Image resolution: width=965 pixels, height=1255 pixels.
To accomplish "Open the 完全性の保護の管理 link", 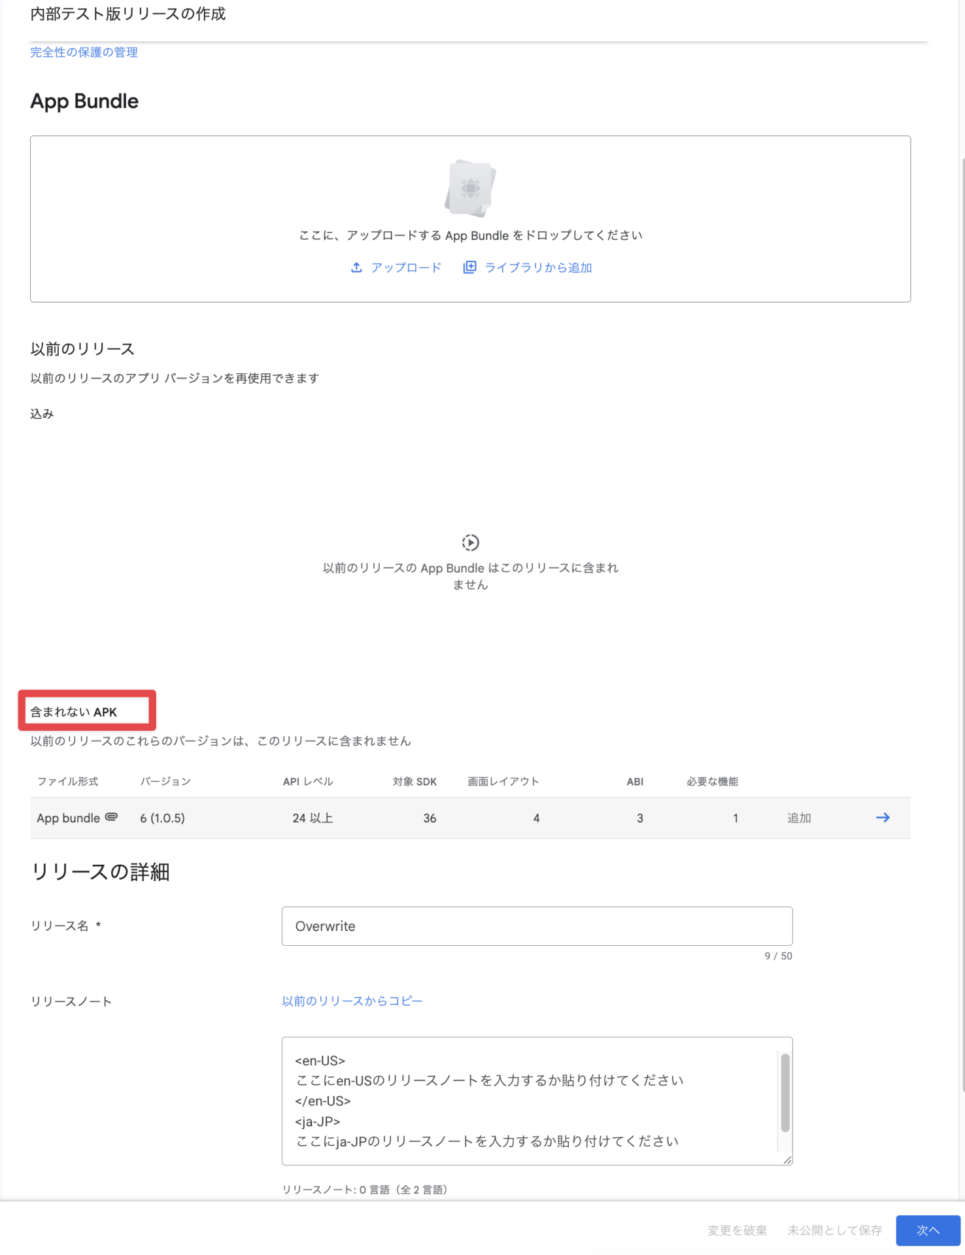I will point(84,52).
